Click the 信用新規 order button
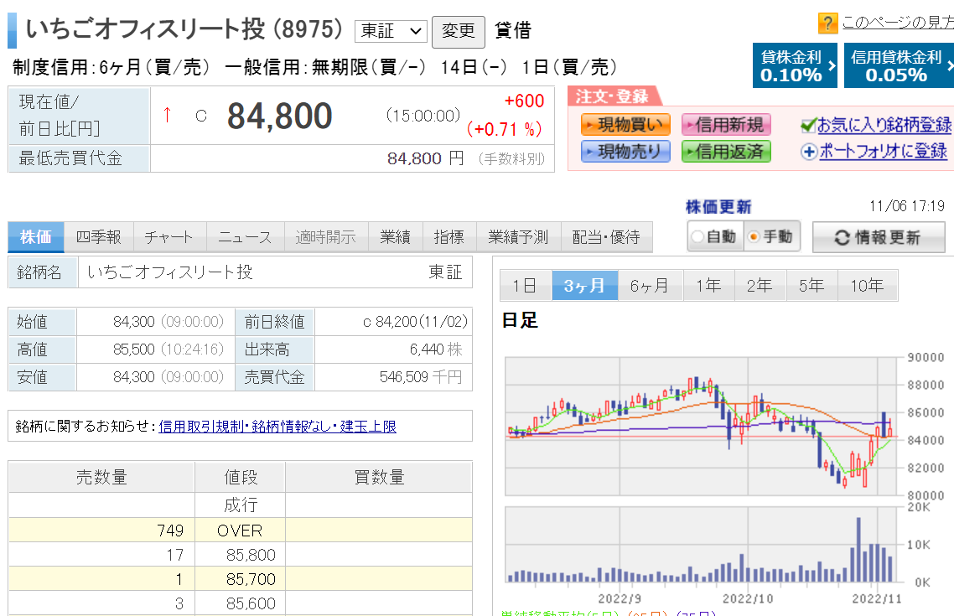954x616 pixels. tap(727, 125)
